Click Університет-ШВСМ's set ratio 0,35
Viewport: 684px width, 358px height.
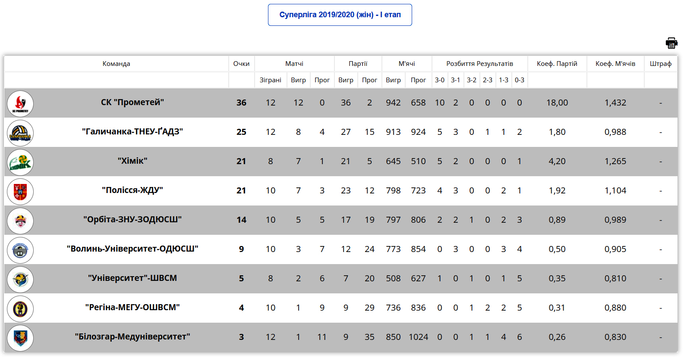coord(557,279)
